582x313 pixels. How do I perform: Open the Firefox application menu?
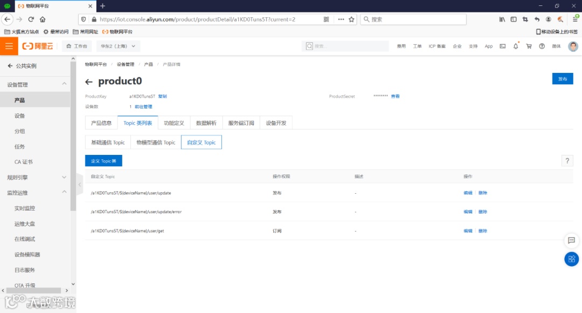coord(575,19)
